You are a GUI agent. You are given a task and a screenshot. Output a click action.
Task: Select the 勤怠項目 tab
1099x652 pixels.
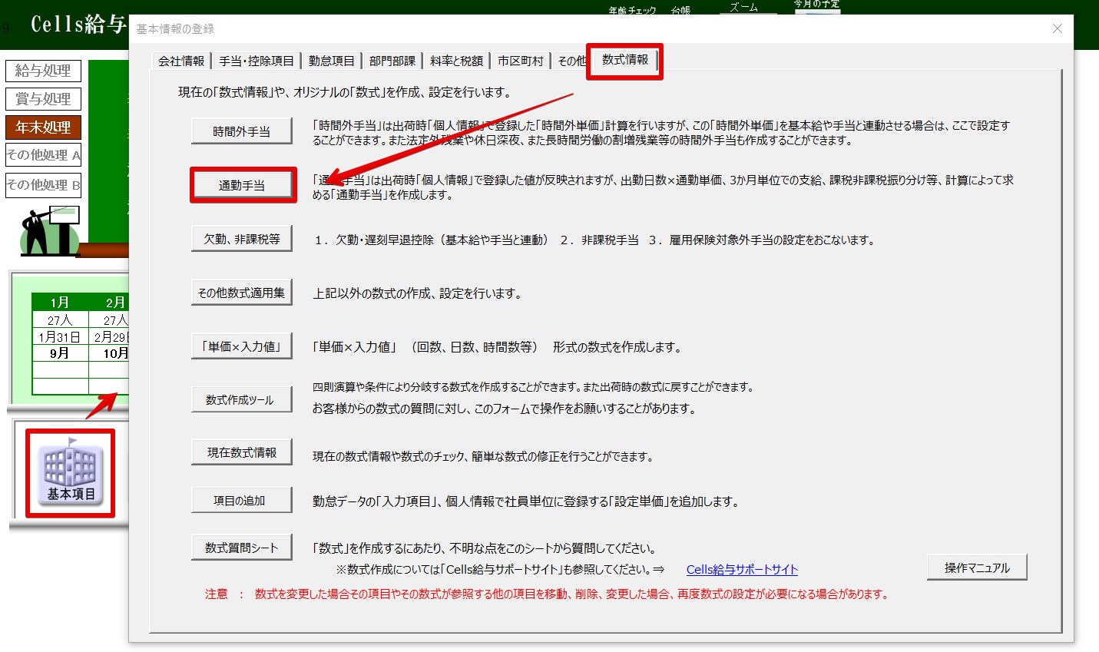click(331, 61)
